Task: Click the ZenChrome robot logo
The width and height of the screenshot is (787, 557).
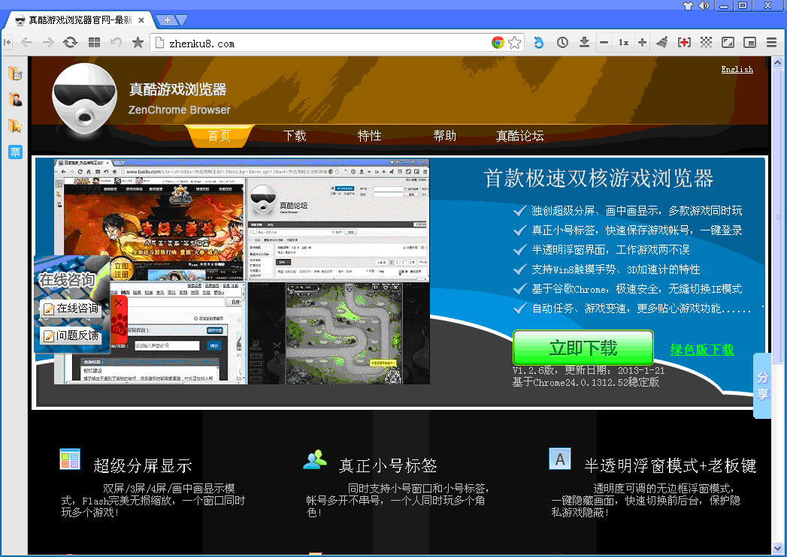Action: coord(84,101)
